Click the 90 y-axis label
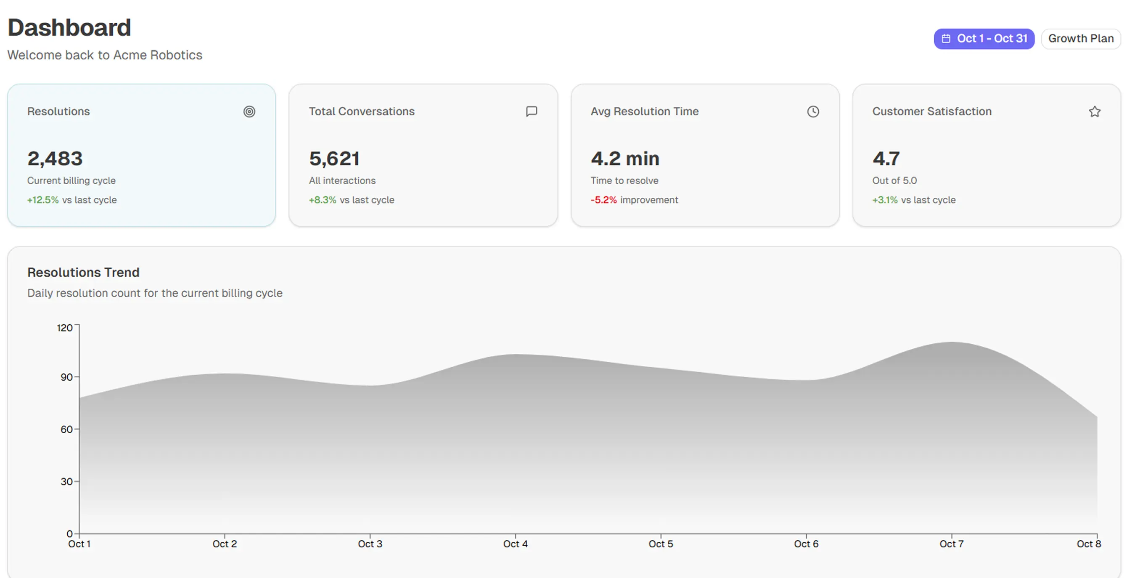Viewport: 1132px width, 578px height. click(66, 377)
